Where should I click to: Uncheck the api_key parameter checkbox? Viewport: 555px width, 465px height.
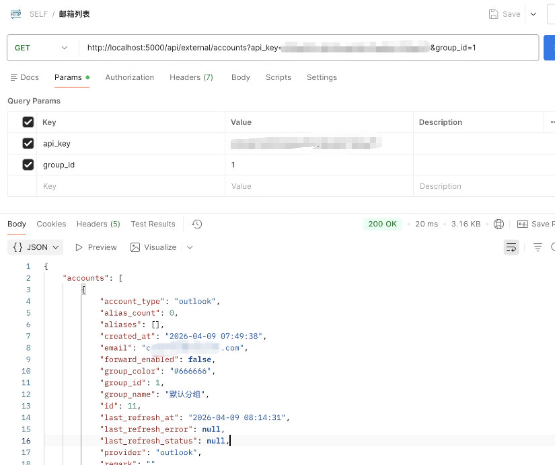click(28, 144)
